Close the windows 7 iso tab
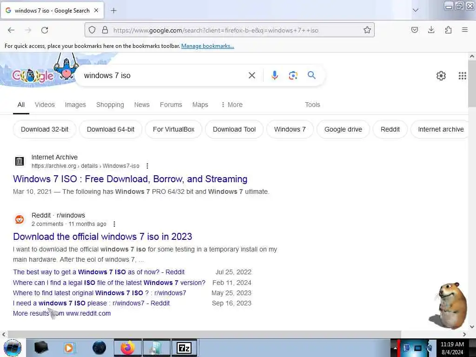 point(96,10)
